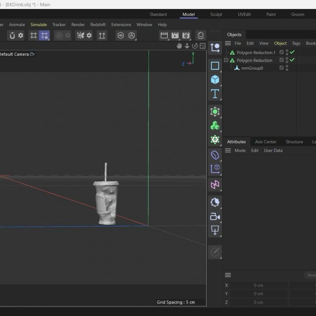
Task: Switch to the Sculpt layout tab
Action: point(216,14)
